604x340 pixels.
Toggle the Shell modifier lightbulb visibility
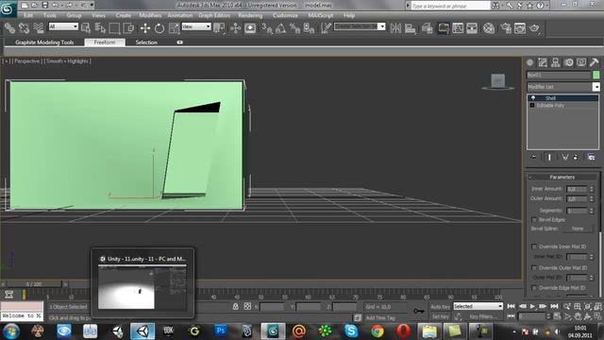(x=533, y=98)
